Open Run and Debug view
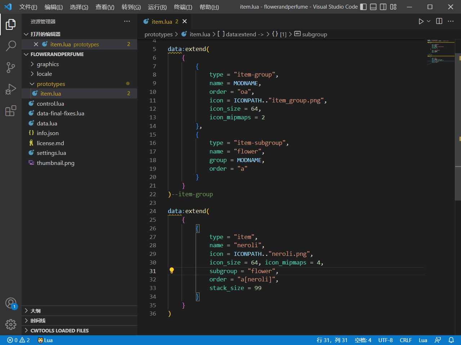Image resolution: width=461 pixels, height=345 pixels. tap(11, 89)
